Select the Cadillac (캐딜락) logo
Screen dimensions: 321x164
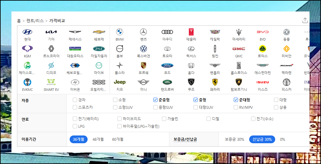(x=215, y=32)
